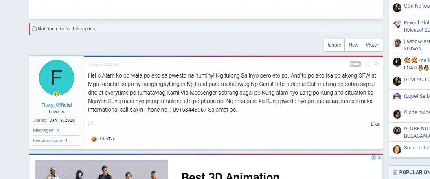Viewport: 430px width, 179px height.
Task: Click the New badge on post header
Action: pos(355,64)
